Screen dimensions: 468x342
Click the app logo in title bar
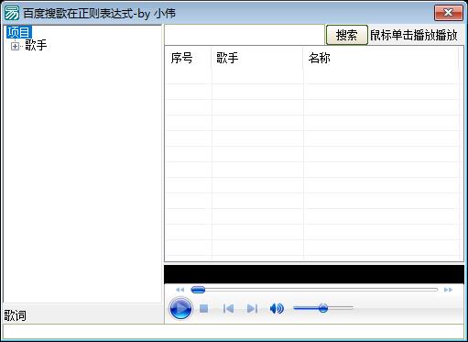12,13
